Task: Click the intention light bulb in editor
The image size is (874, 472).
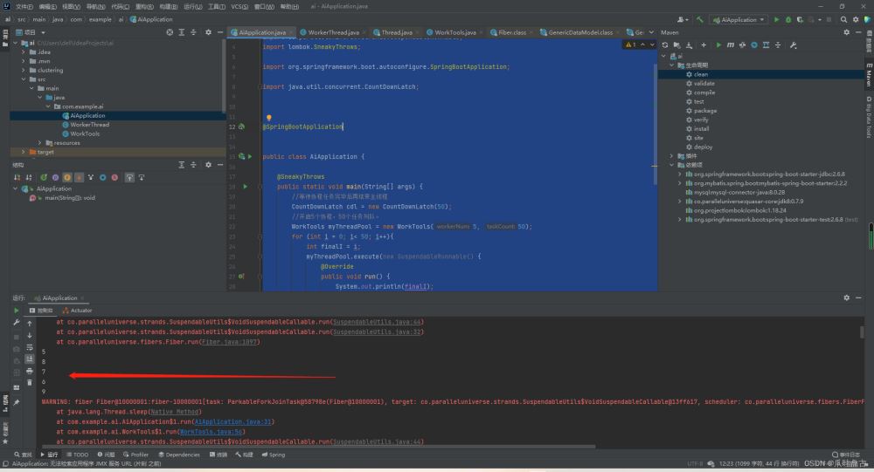Action: [268, 118]
